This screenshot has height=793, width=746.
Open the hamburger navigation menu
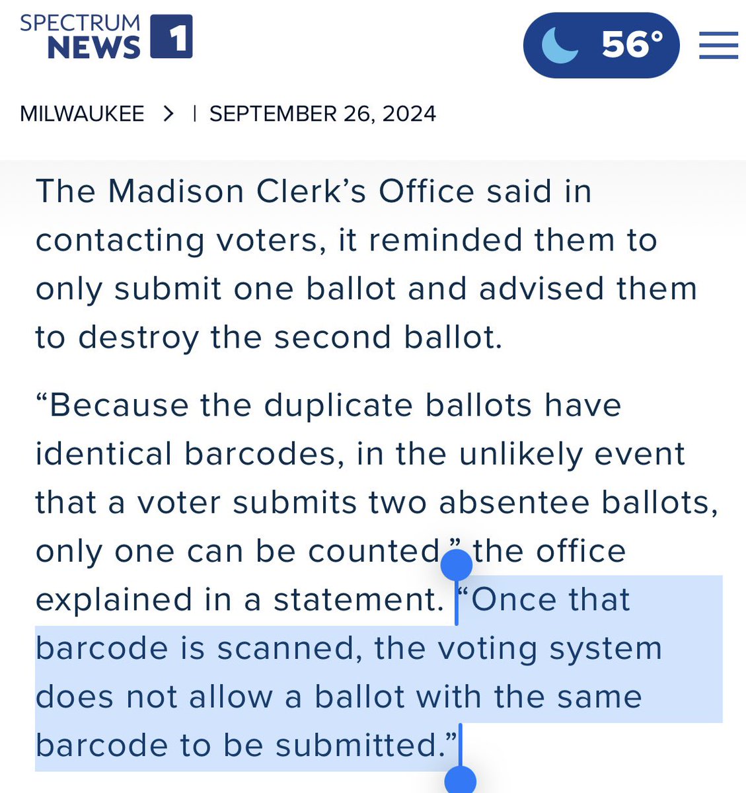[x=718, y=45]
